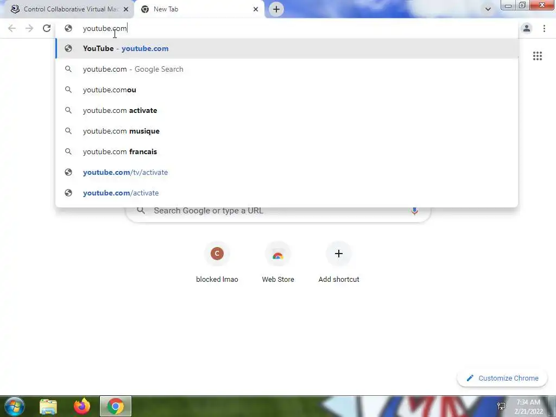The height and width of the screenshot is (417, 556).
Task: Click the browser back arrow
Action: click(x=12, y=28)
